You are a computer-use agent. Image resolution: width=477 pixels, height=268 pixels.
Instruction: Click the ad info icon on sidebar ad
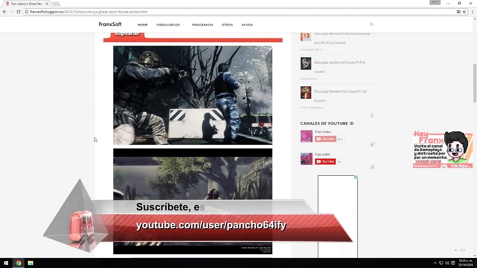click(356, 177)
